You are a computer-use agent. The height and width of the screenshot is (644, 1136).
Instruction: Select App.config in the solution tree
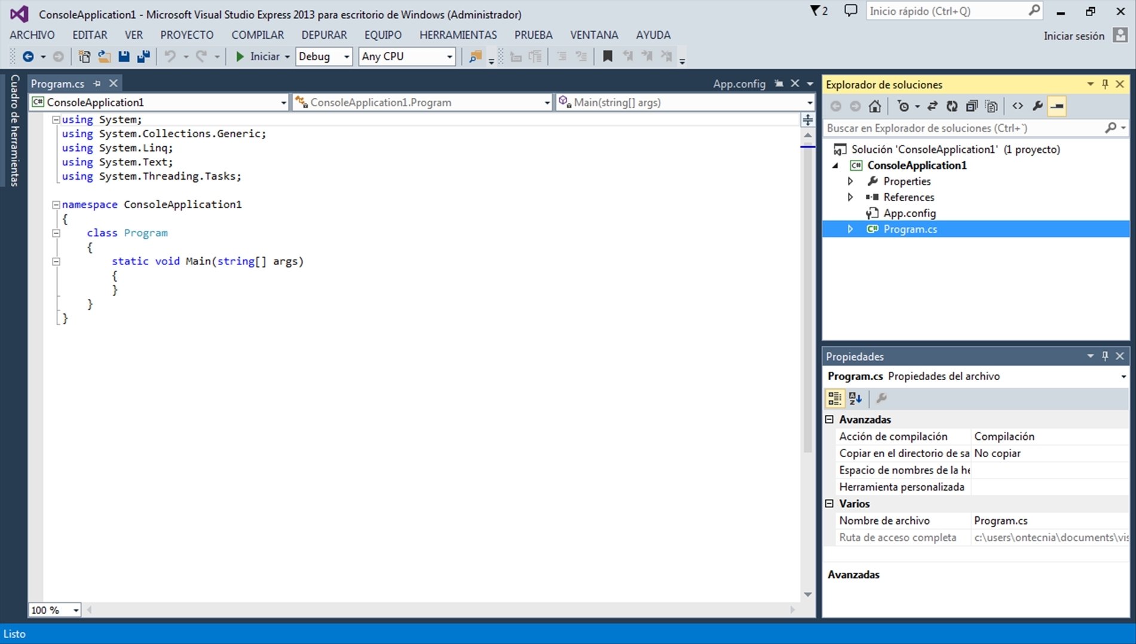pos(910,213)
